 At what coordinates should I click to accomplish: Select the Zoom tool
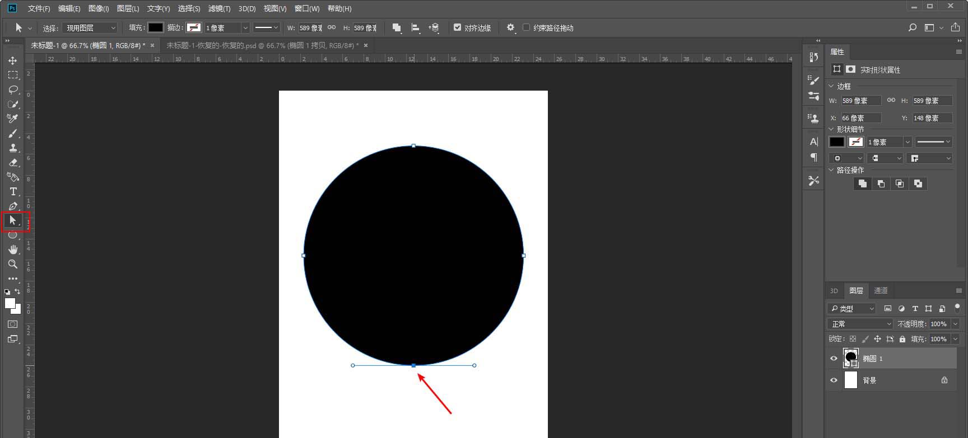click(x=12, y=264)
